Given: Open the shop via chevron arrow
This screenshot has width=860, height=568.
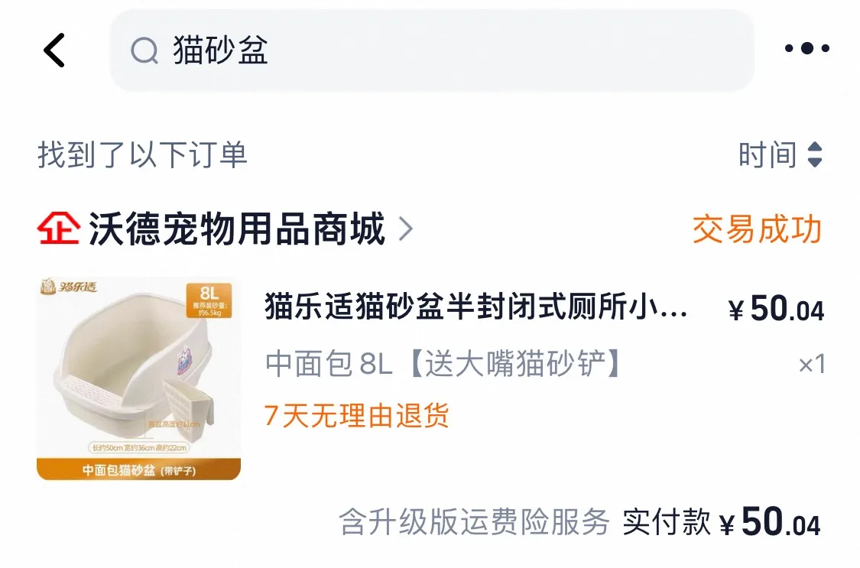Looking at the screenshot, I should 405,229.
